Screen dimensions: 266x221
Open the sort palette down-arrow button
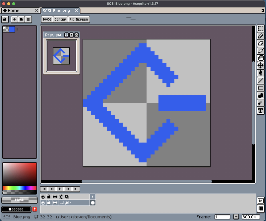[x=14, y=19]
